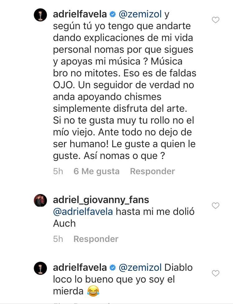Click the 5h timestamp on the fan's comment
This screenshot has width=233, height=304.
coord(58,239)
